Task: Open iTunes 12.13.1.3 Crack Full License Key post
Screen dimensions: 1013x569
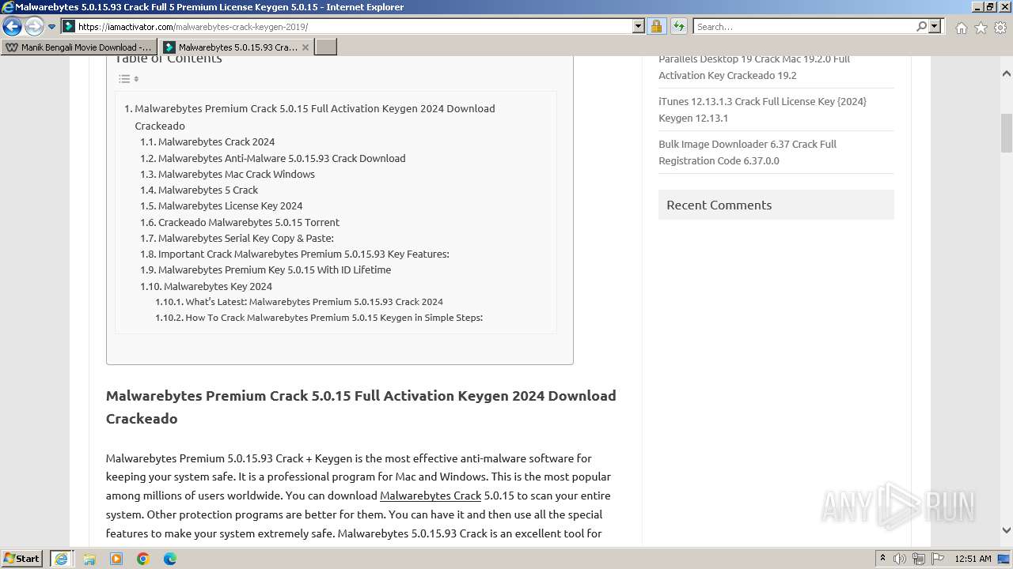Action: pos(762,109)
